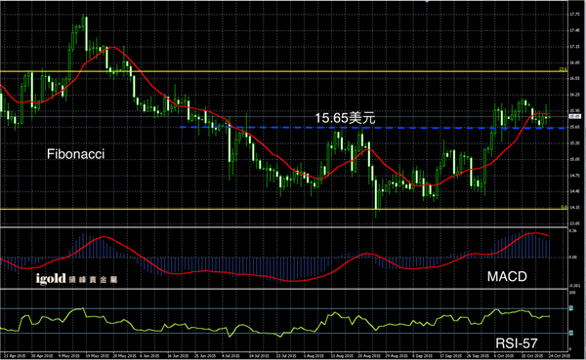Screen dimensions: 586x360
Task: Click the igold logo watermark
Action: 76,279
